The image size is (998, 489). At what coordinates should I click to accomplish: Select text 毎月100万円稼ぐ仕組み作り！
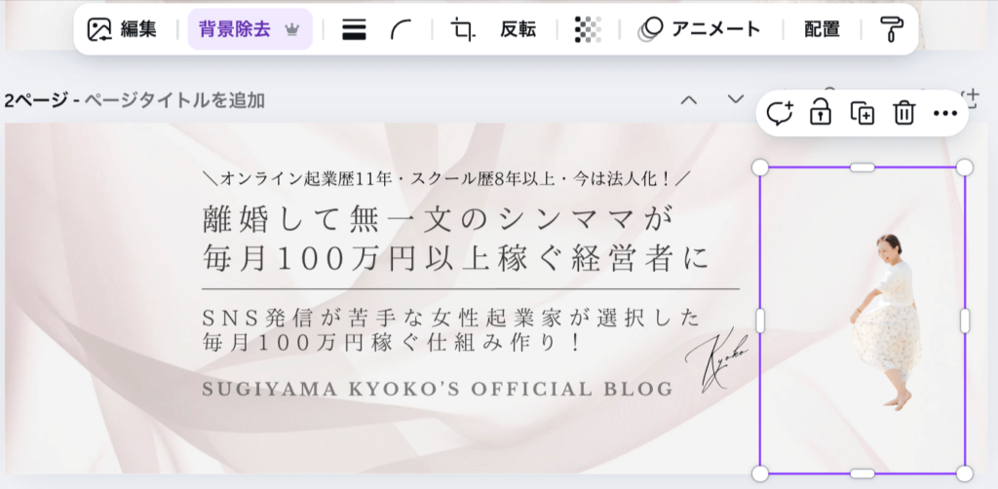click(x=393, y=344)
